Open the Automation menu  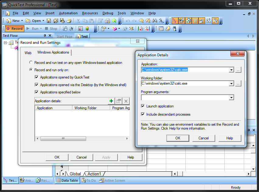(x=68, y=13)
